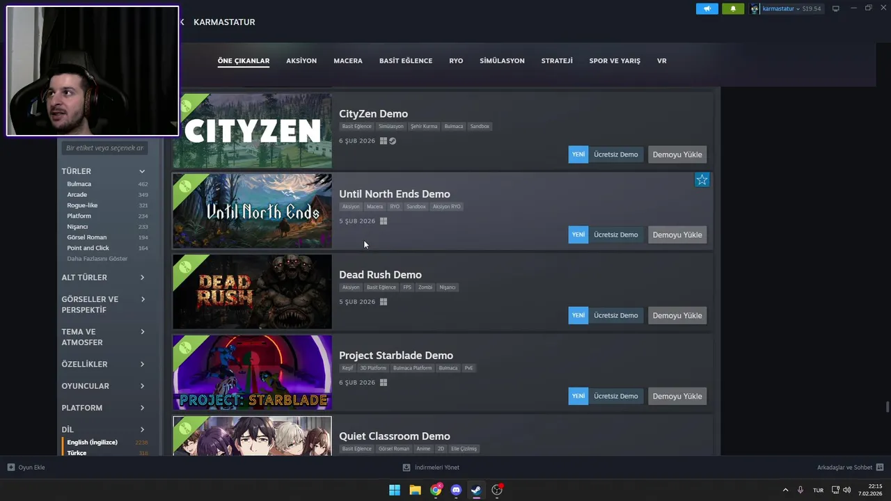
Task: Go back using the arrow beside KARMASTATUR
Action: [x=182, y=22]
